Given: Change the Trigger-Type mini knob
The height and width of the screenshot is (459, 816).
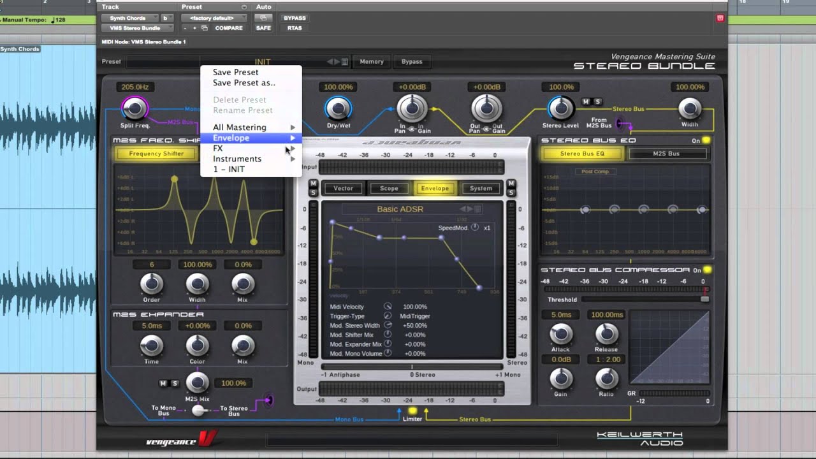Looking at the screenshot, I should (388, 316).
